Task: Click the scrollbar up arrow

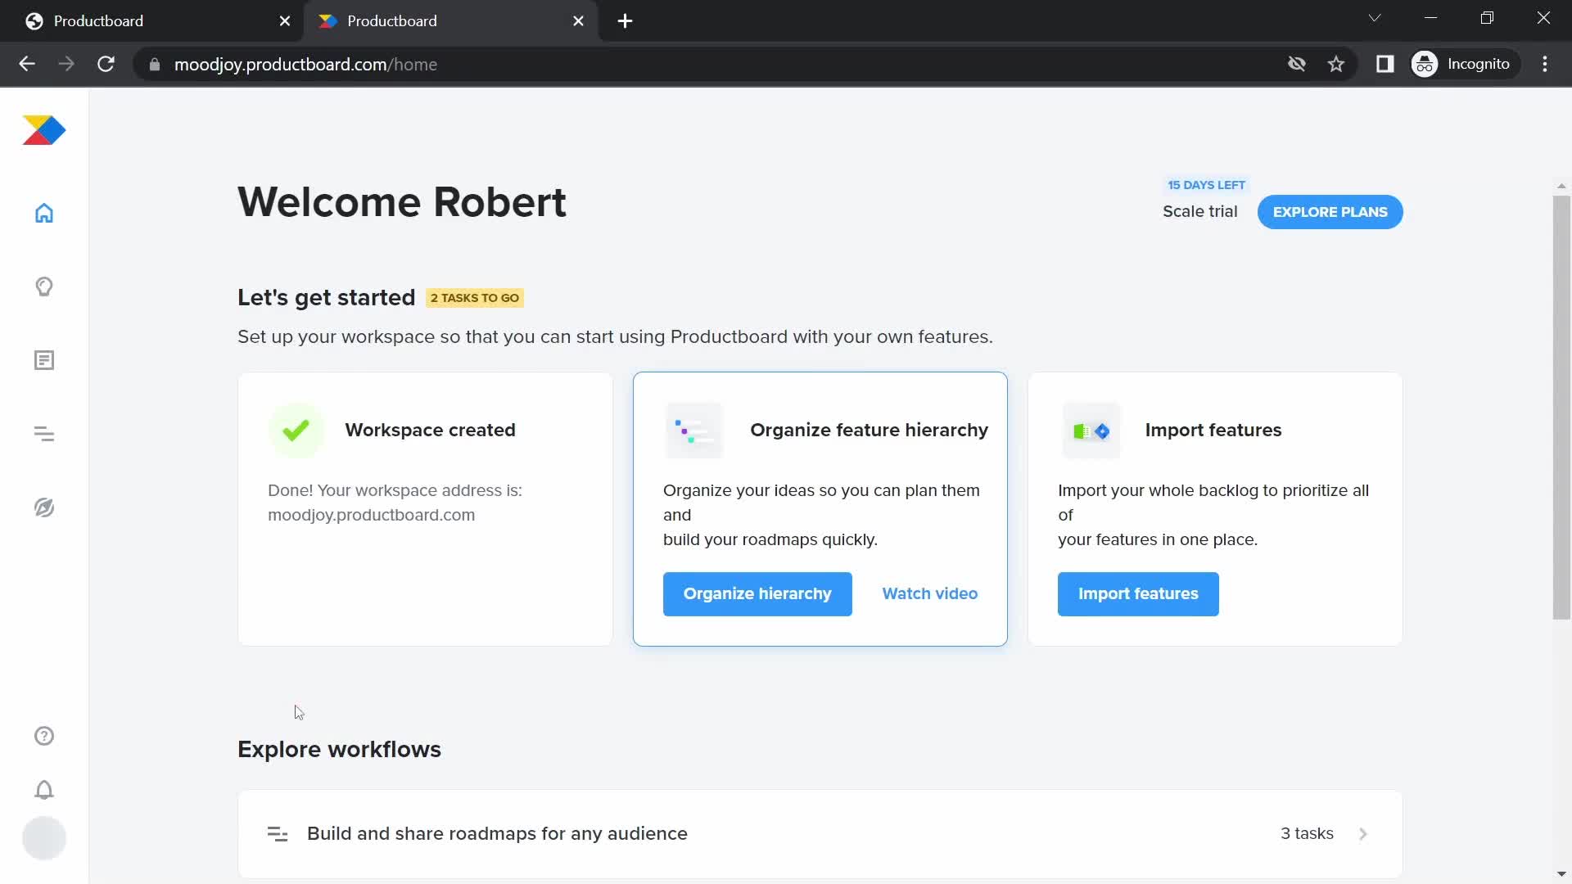Action: [x=1561, y=186]
